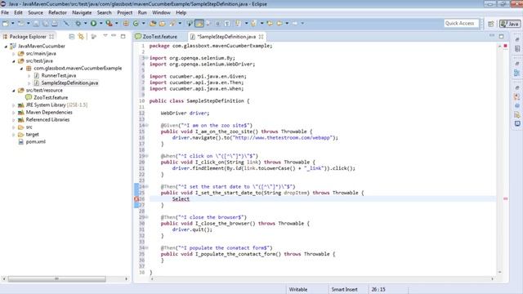
Task: Open the External Tools dropdown arrow
Action: (116, 24)
